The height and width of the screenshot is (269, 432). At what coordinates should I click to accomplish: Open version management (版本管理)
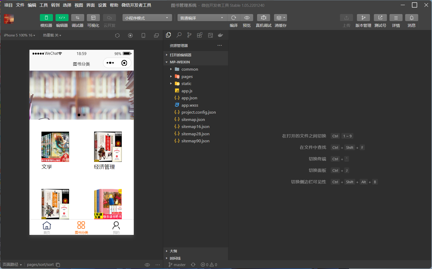(363, 18)
